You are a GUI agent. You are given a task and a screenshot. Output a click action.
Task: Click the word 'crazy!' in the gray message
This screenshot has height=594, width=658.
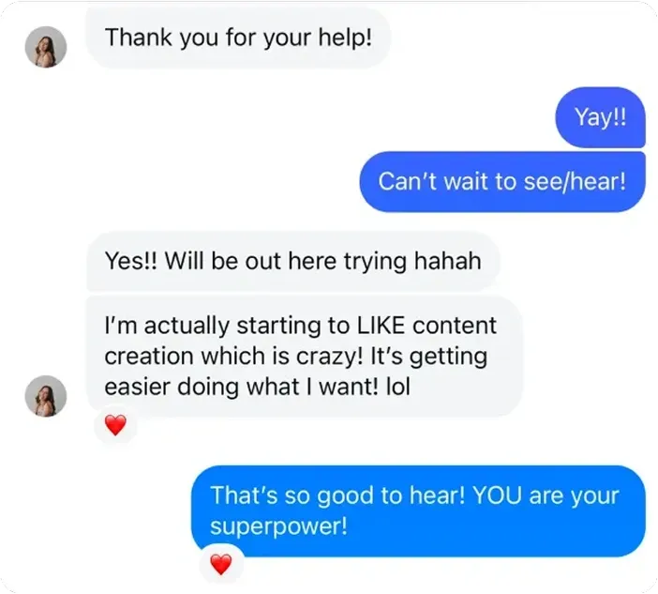[329, 357]
